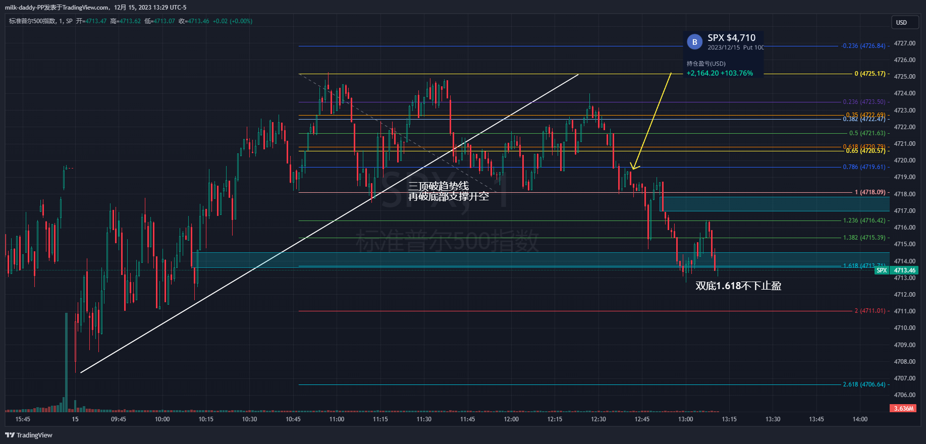926x444 pixels.
Task: Click the 13:00 label on time axis
Action: point(685,419)
